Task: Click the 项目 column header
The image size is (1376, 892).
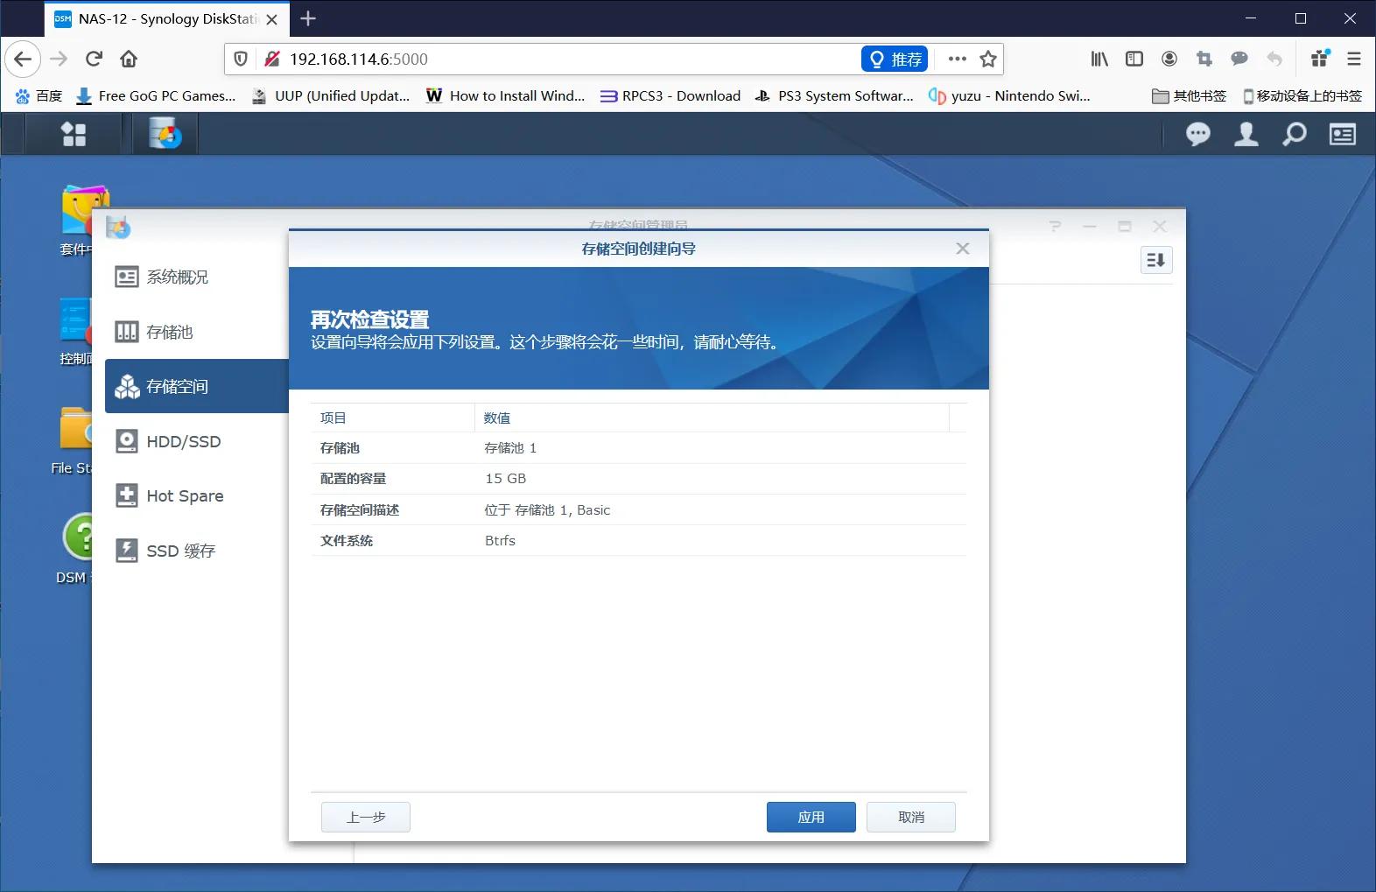Action: click(x=393, y=418)
